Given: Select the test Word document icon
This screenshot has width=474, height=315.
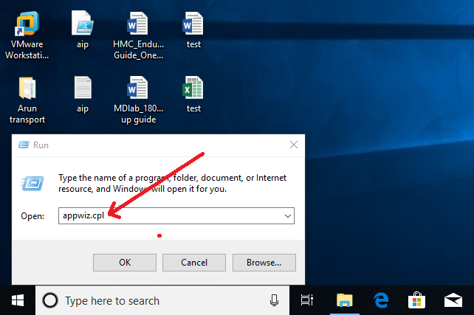Looking at the screenshot, I should pos(193,30).
